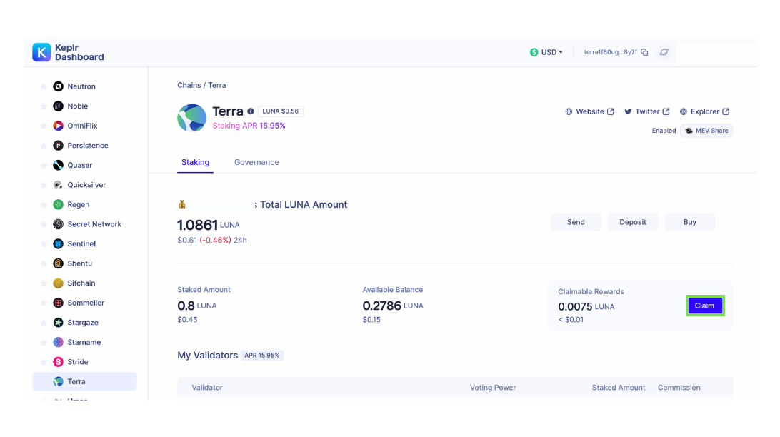
Task: Favorite Stargaze with its star
Action: click(x=44, y=323)
